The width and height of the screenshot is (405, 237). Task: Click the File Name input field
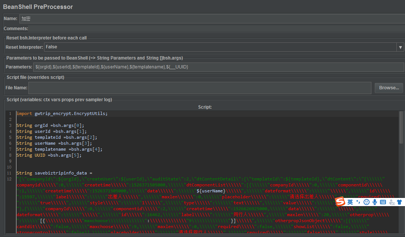200,88
